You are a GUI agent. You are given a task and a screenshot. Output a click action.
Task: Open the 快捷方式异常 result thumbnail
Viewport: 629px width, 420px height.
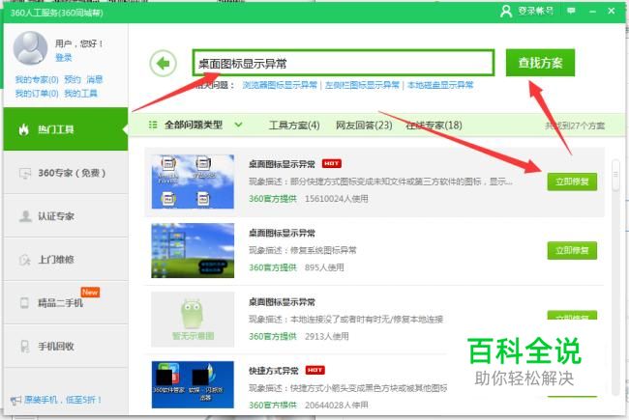193,385
